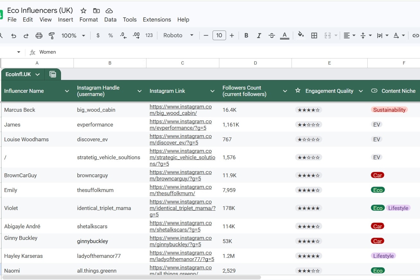Open Followers Count column dropdown
420x280 pixels.
point(285,91)
